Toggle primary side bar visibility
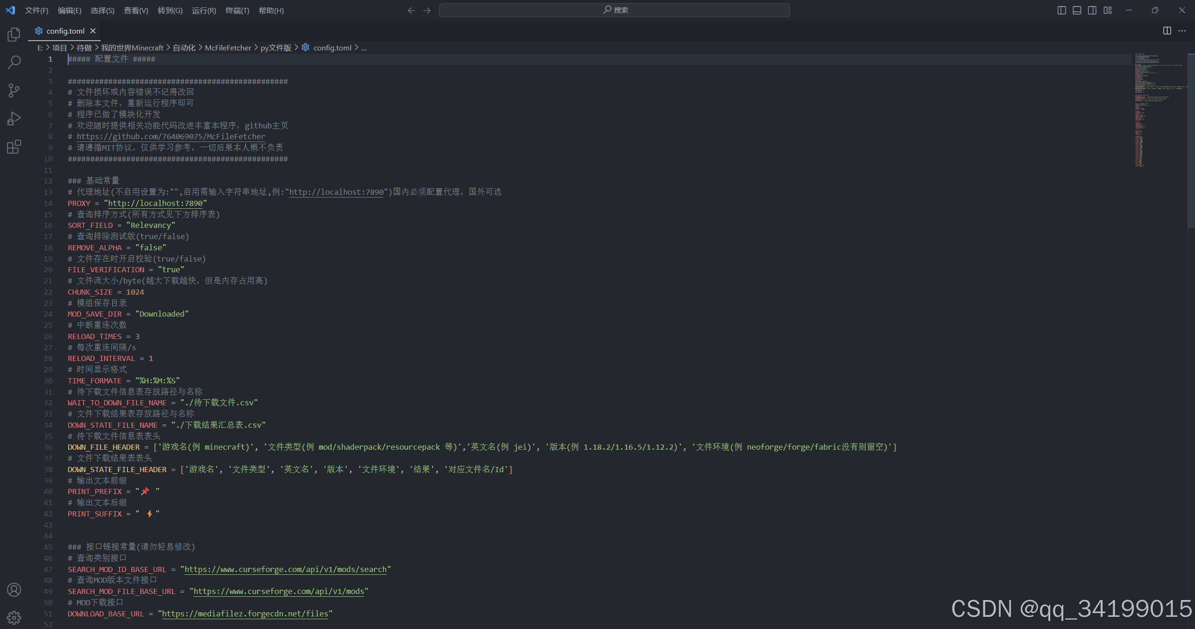 point(1061,10)
